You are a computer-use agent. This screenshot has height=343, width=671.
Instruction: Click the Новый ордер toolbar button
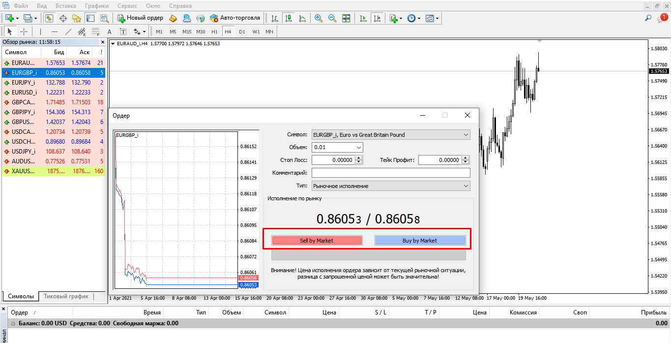pos(141,18)
